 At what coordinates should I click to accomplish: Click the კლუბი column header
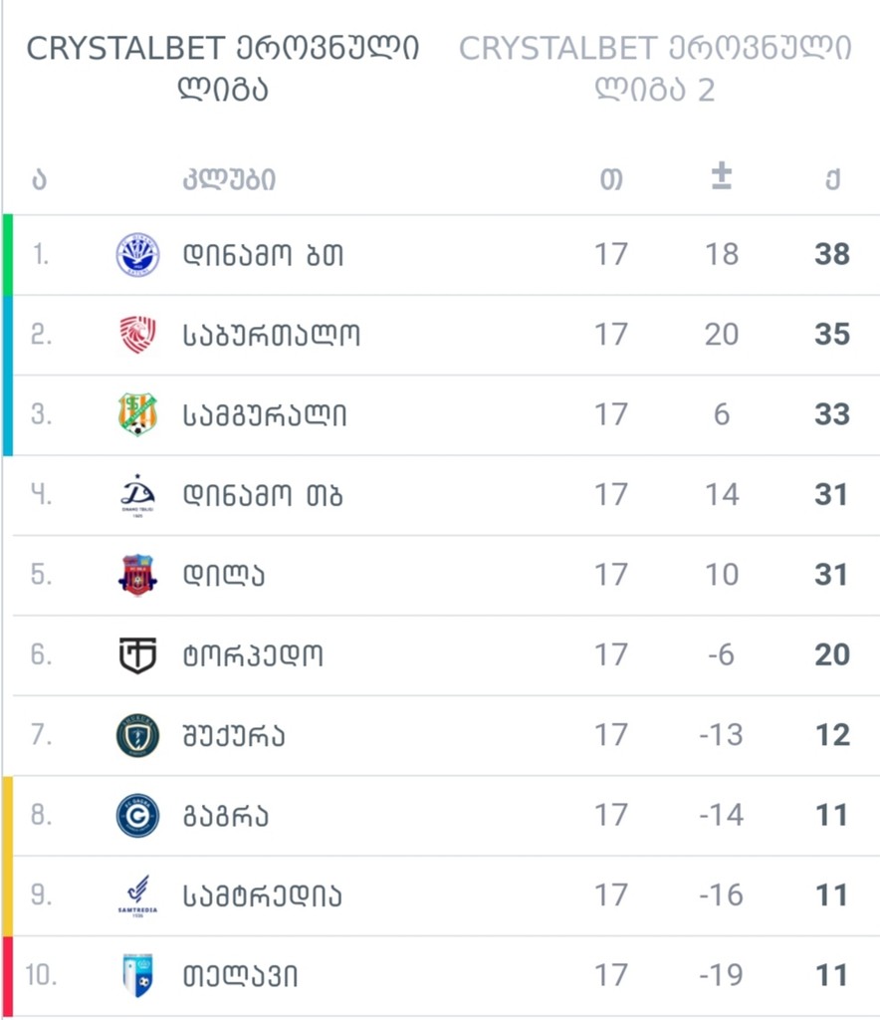click(229, 180)
